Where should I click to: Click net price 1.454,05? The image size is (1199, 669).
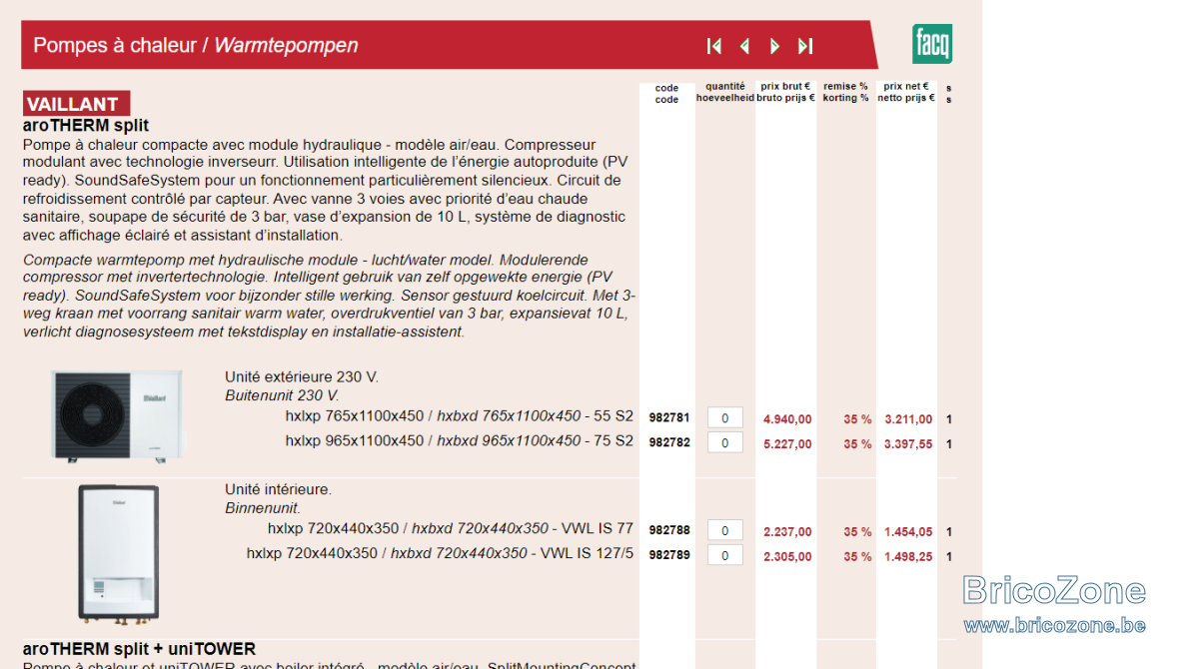pyautogui.click(x=908, y=532)
